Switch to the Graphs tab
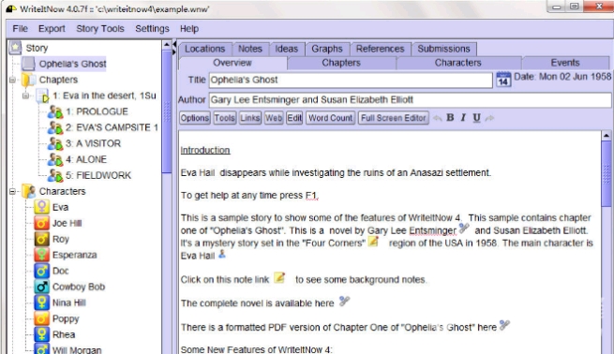 (327, 49)
